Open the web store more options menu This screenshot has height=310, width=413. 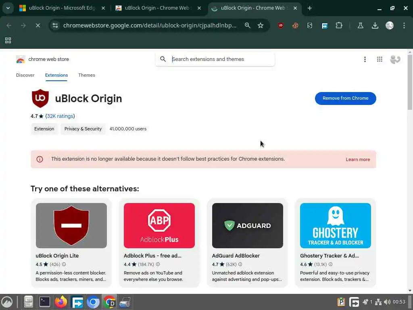tap(365, 59)
